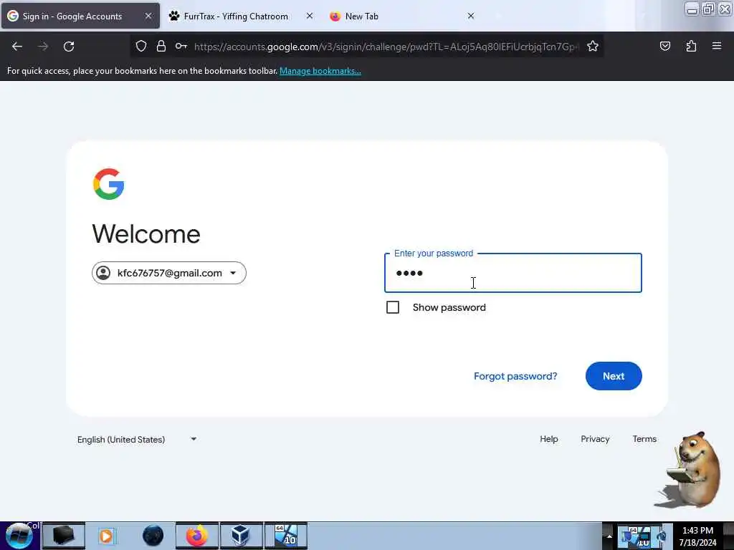This screenshot has height=550, width=734.
Task: Close the Sign in - Google Accounts tab
Action: [x=148, y=16]
